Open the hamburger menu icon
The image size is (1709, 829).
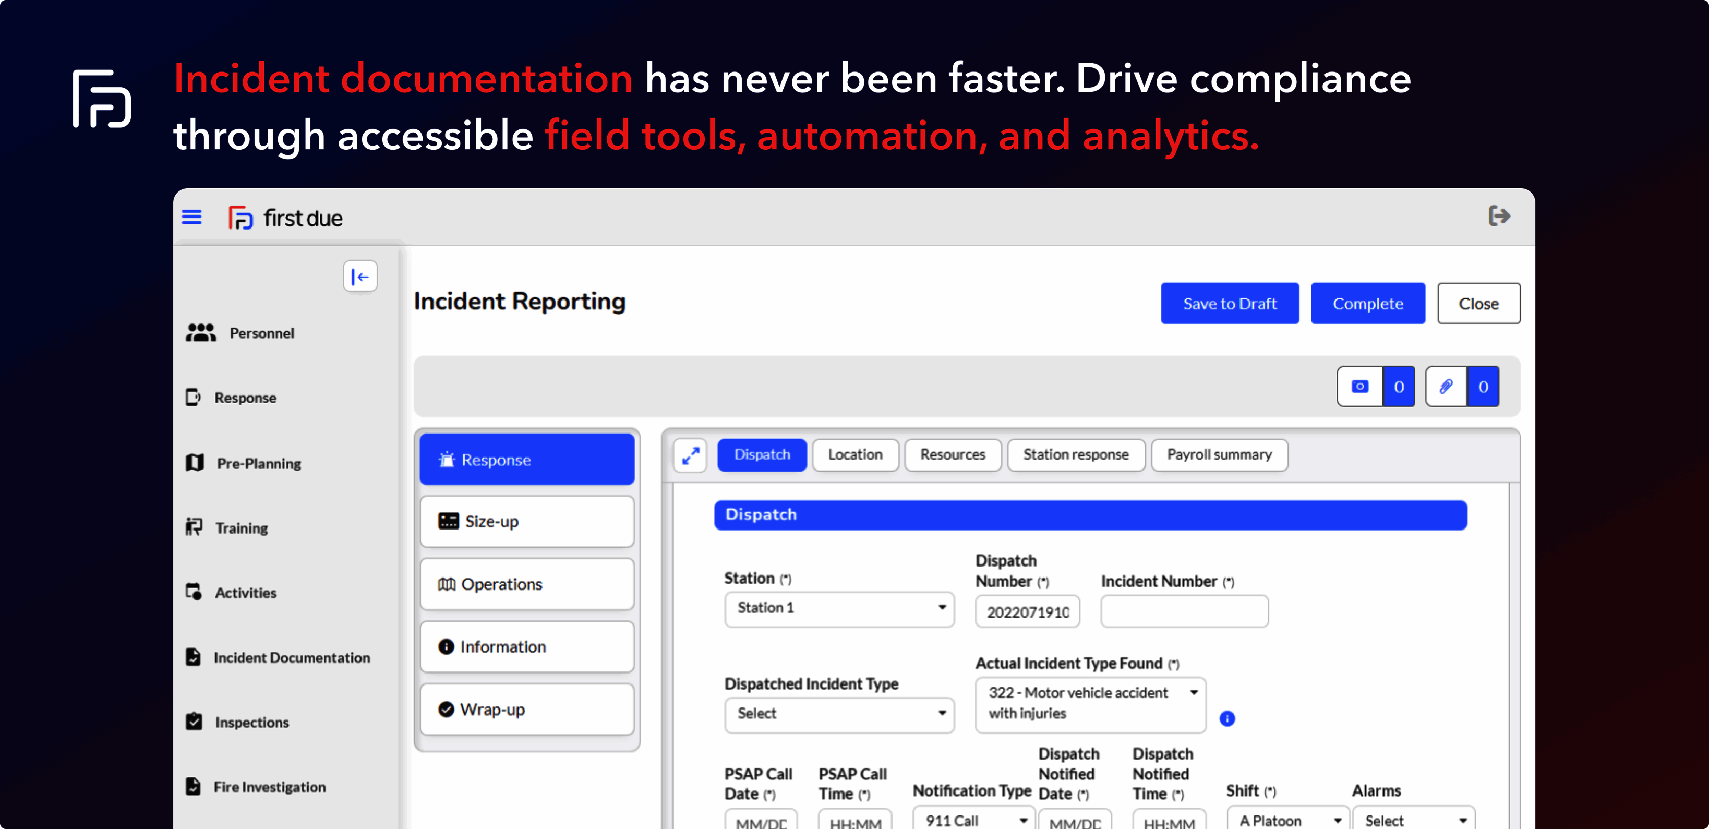[x=192, y=217]
